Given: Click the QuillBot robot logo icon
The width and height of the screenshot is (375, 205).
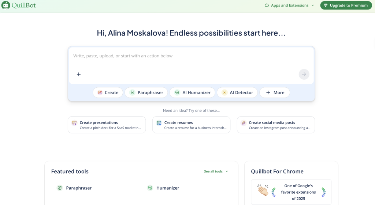Looking at the screenshot, I should click(x=6, y=5).
